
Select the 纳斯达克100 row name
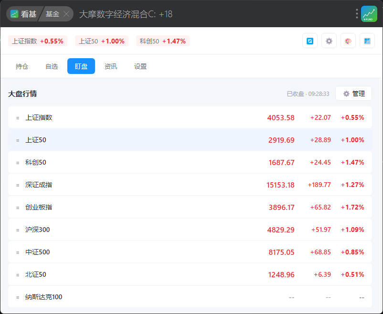44,297
